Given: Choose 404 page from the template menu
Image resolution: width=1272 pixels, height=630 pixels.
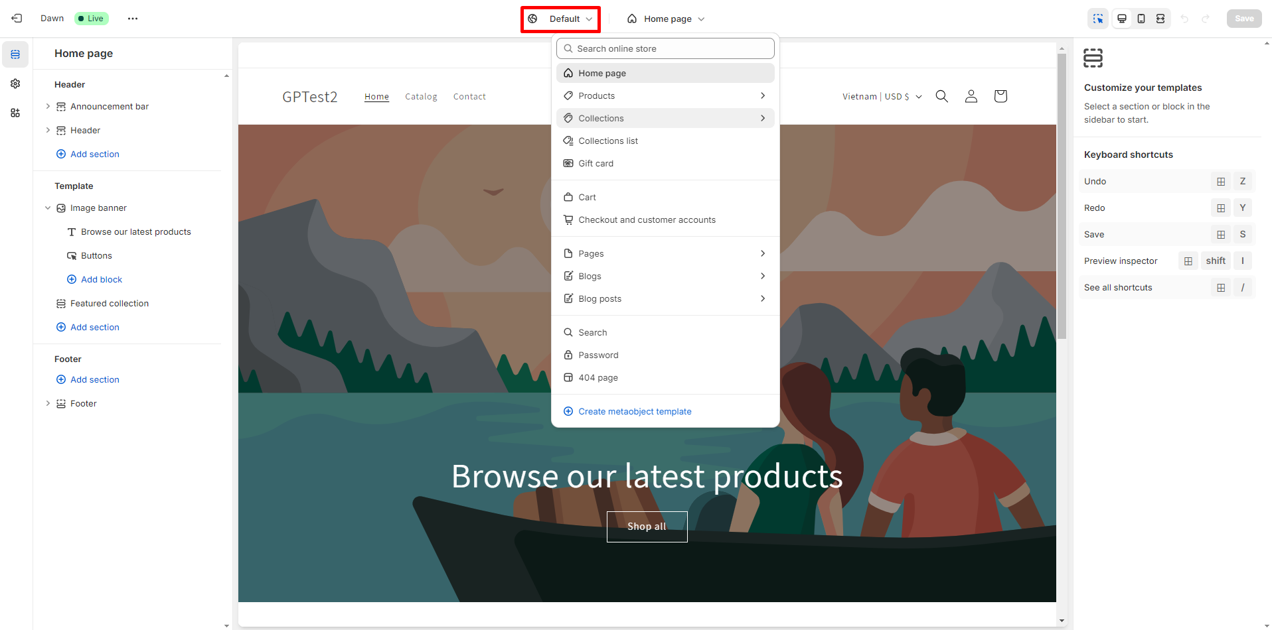Looking at the screenshot, I should tap(598, 377).
